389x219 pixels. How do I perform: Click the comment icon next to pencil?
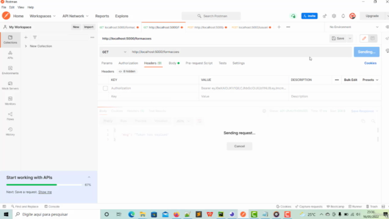(373, 38)
